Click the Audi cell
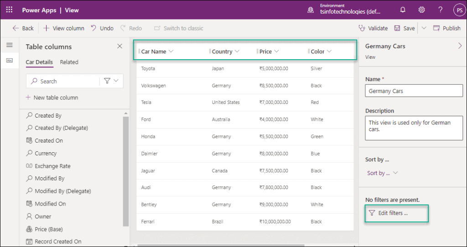 [146, 187]
